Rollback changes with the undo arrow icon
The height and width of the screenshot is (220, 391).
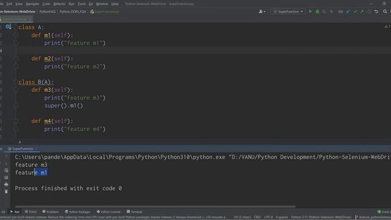376,12
